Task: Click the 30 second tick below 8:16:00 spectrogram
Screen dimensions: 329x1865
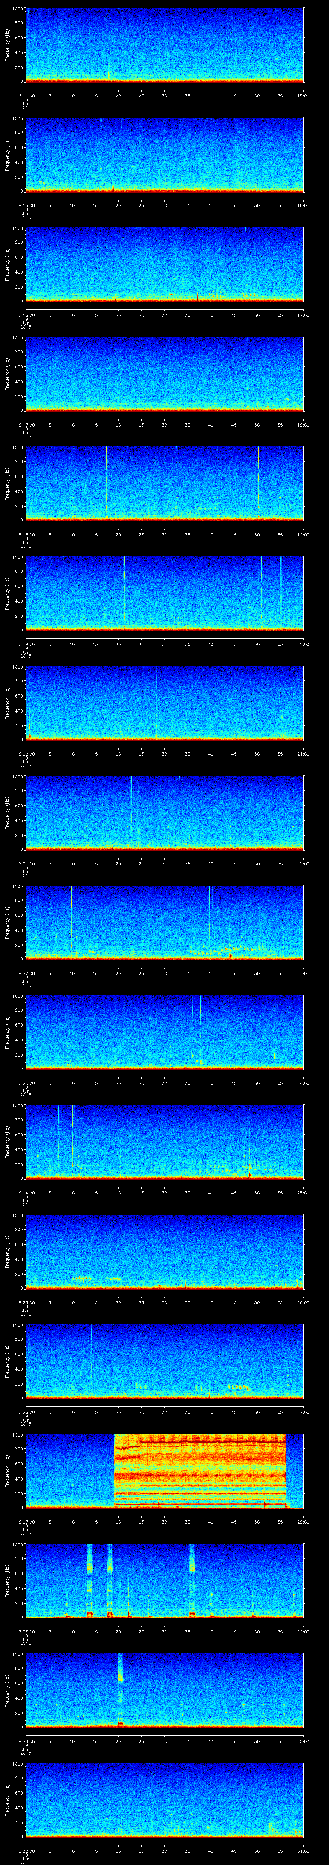Action: 165,315
